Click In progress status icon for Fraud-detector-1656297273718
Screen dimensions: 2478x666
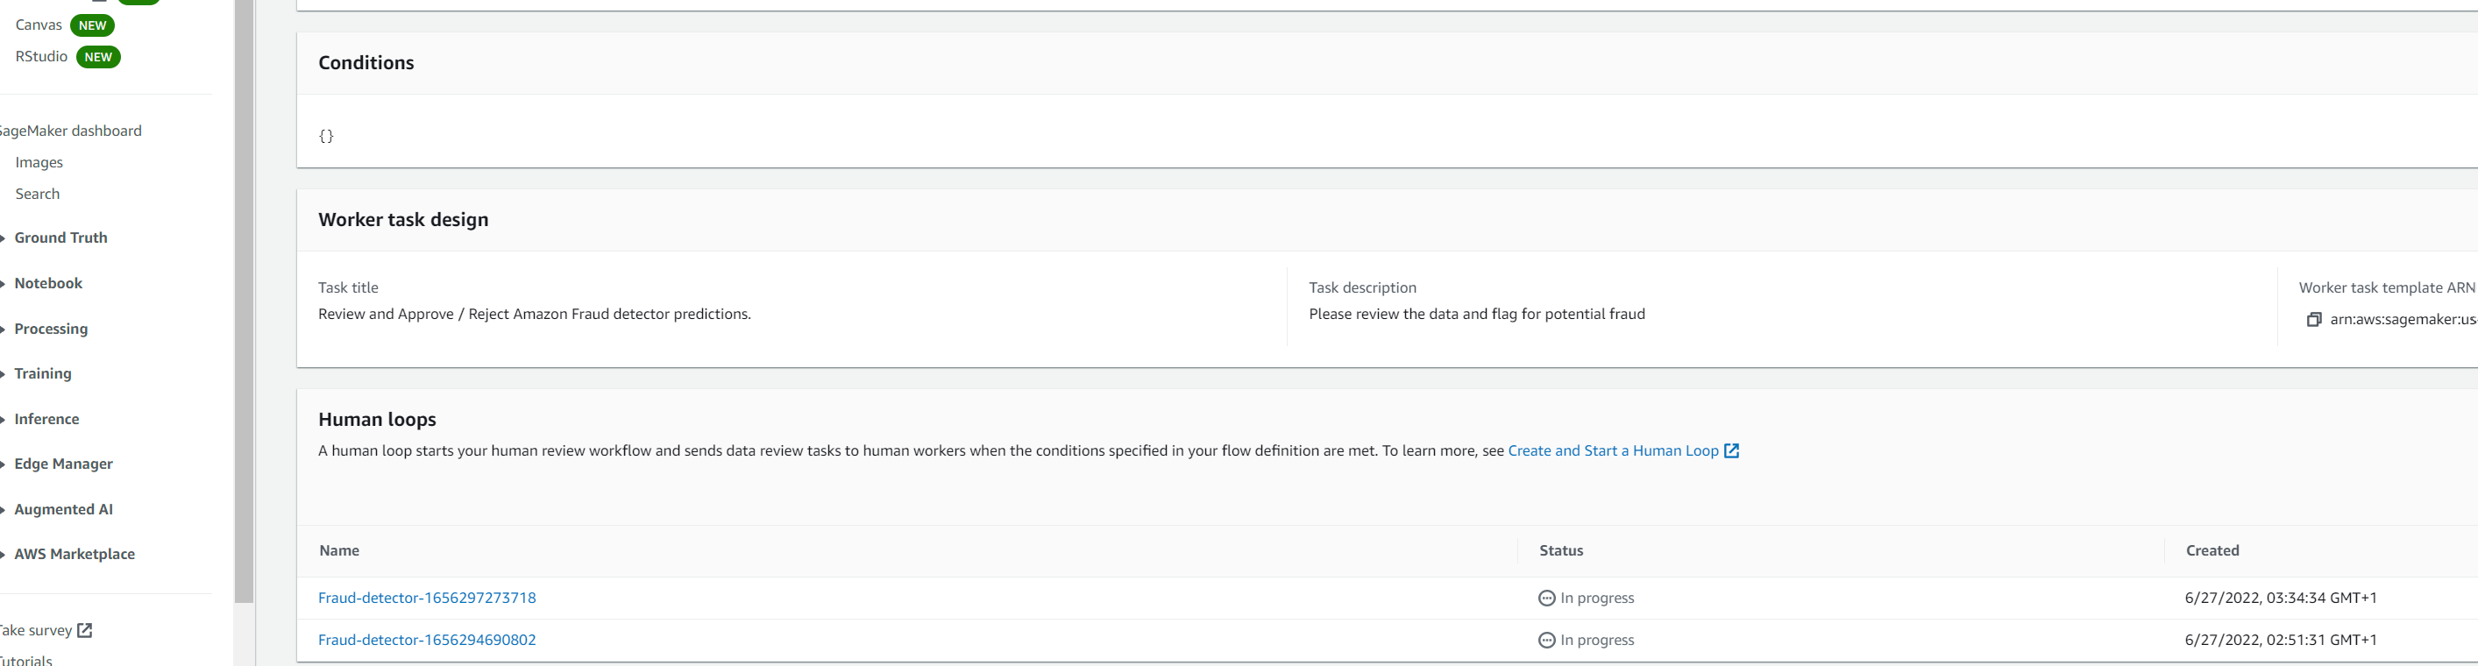tap(1546, 598)
